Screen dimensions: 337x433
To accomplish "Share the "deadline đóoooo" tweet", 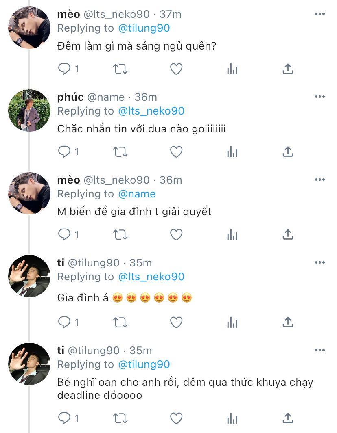I will point(288,418).
